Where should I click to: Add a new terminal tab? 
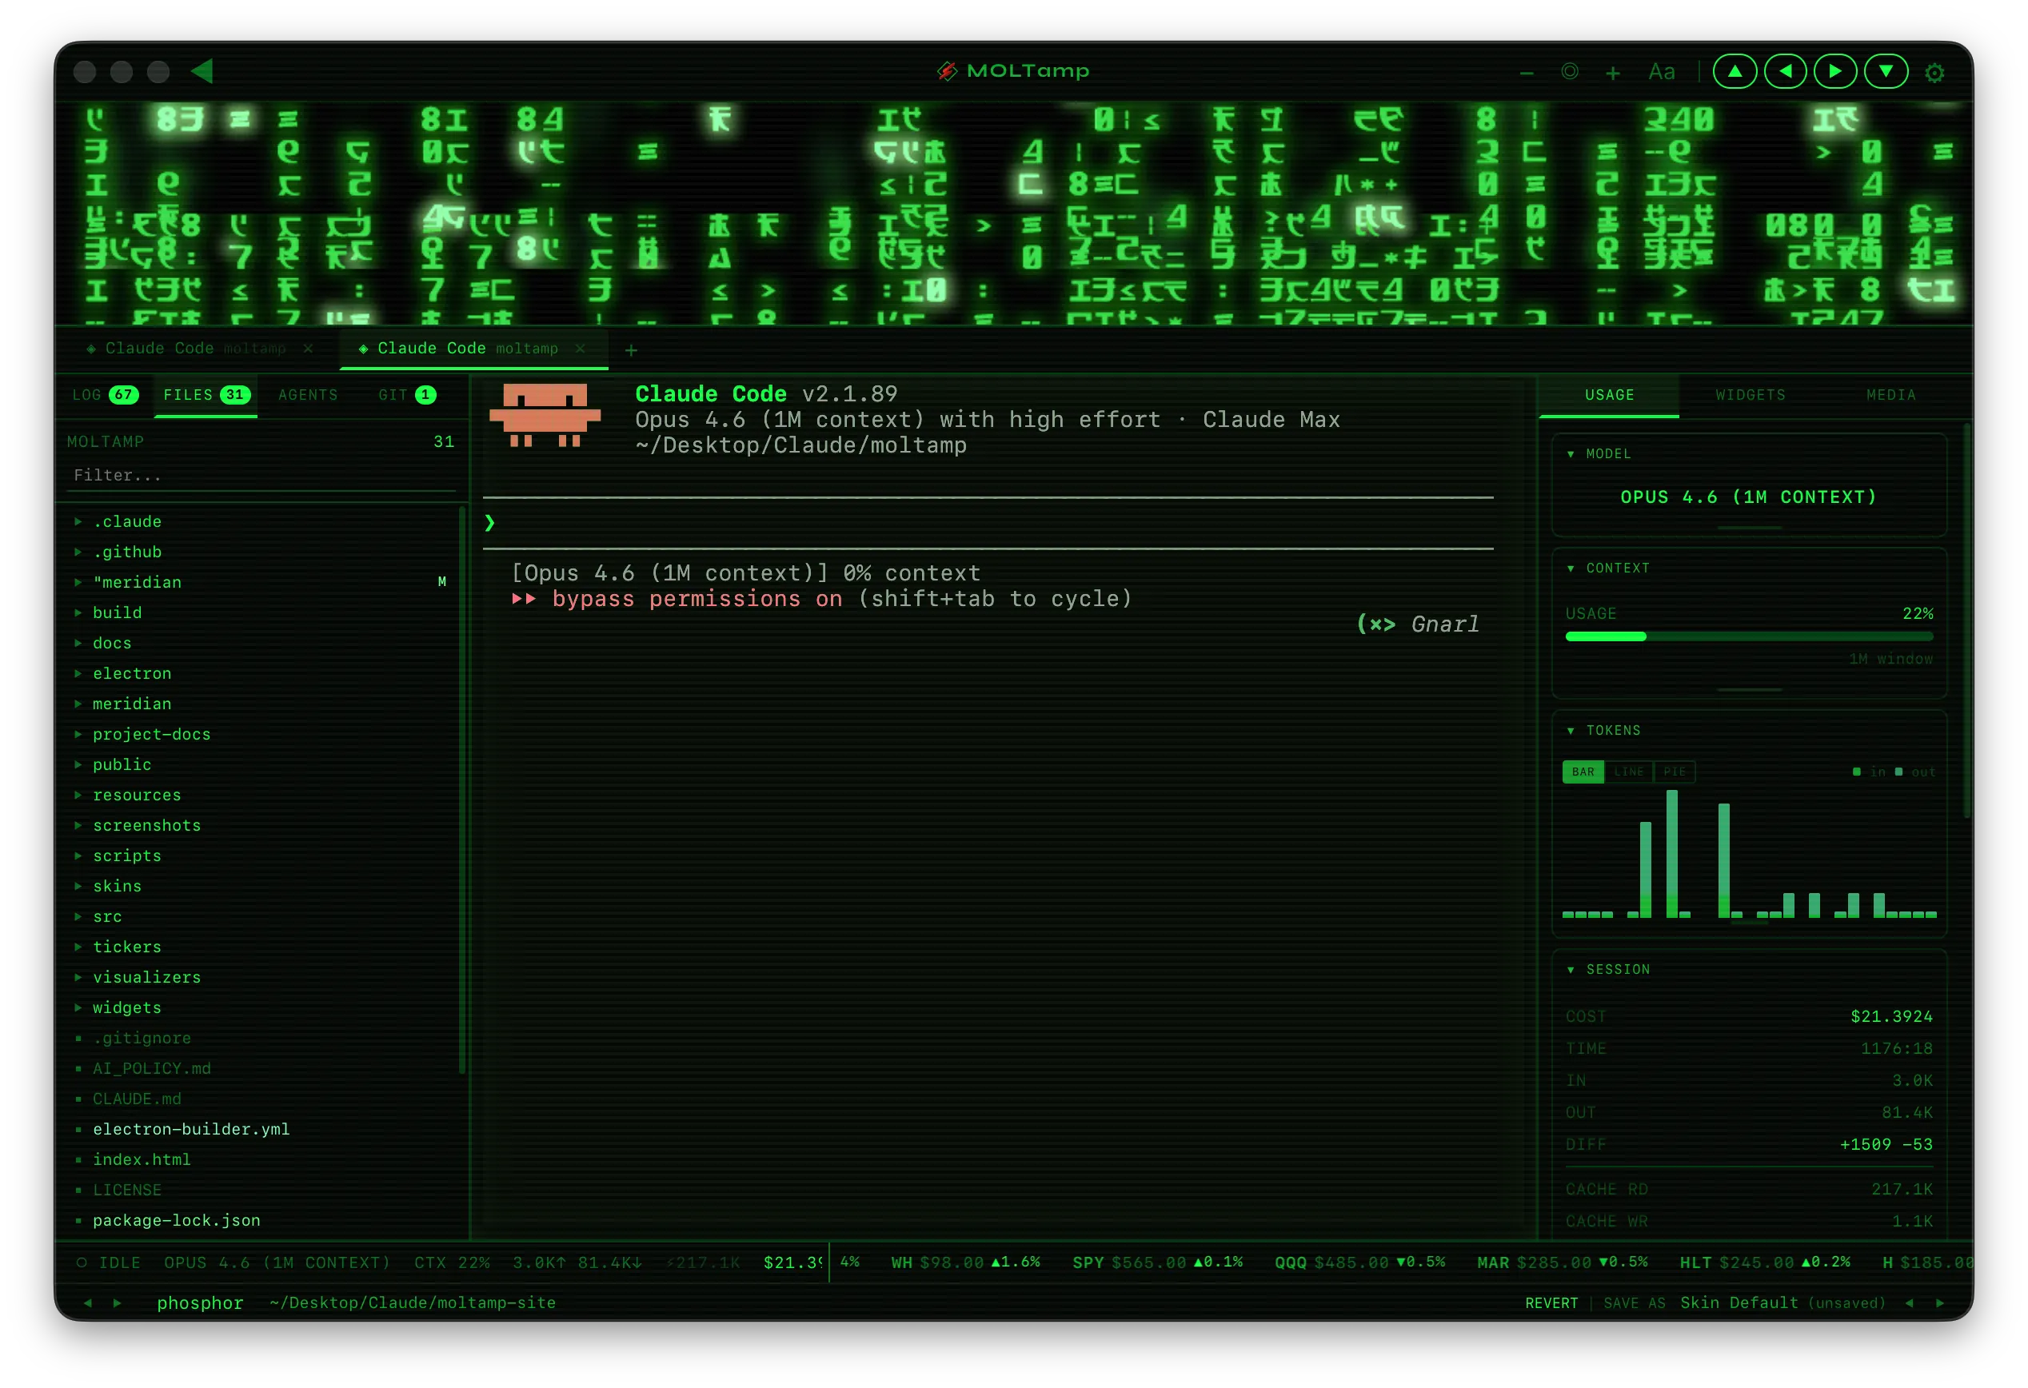pyautogui.click(x=631, y=350)
